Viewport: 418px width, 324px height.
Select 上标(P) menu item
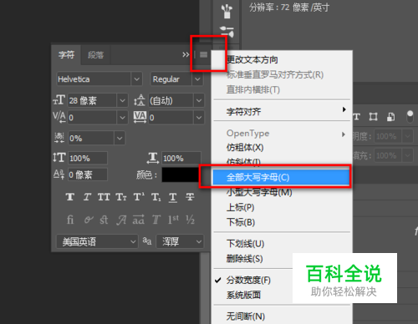click(x=282, y=207)
